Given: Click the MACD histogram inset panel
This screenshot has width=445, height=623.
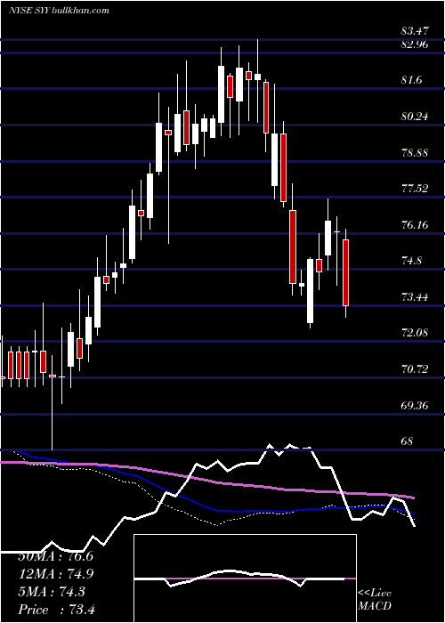Looking at the screenshot, I should pos(245,578).
